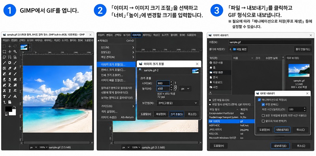The width and height of the screenshot is (316, 156).
Task: Click the 높이(H) height field showing 450
Action: coord(164,88)
